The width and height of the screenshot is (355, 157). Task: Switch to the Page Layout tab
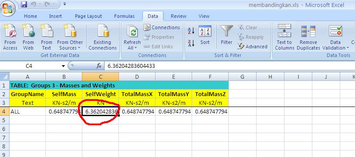coord(88,16)
